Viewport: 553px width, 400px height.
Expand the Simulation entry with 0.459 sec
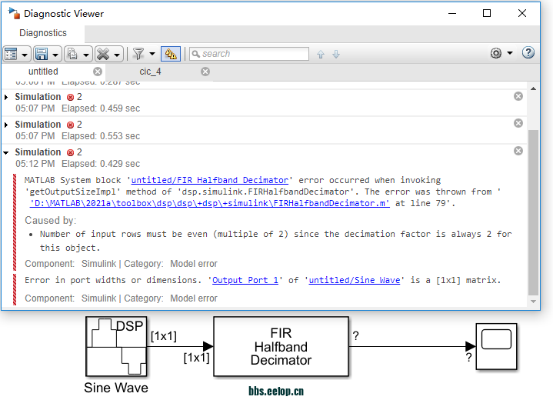(x=6, y=97)
